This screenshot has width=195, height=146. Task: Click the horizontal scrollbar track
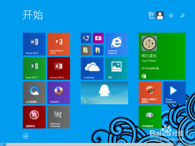[x=90, y=144]
